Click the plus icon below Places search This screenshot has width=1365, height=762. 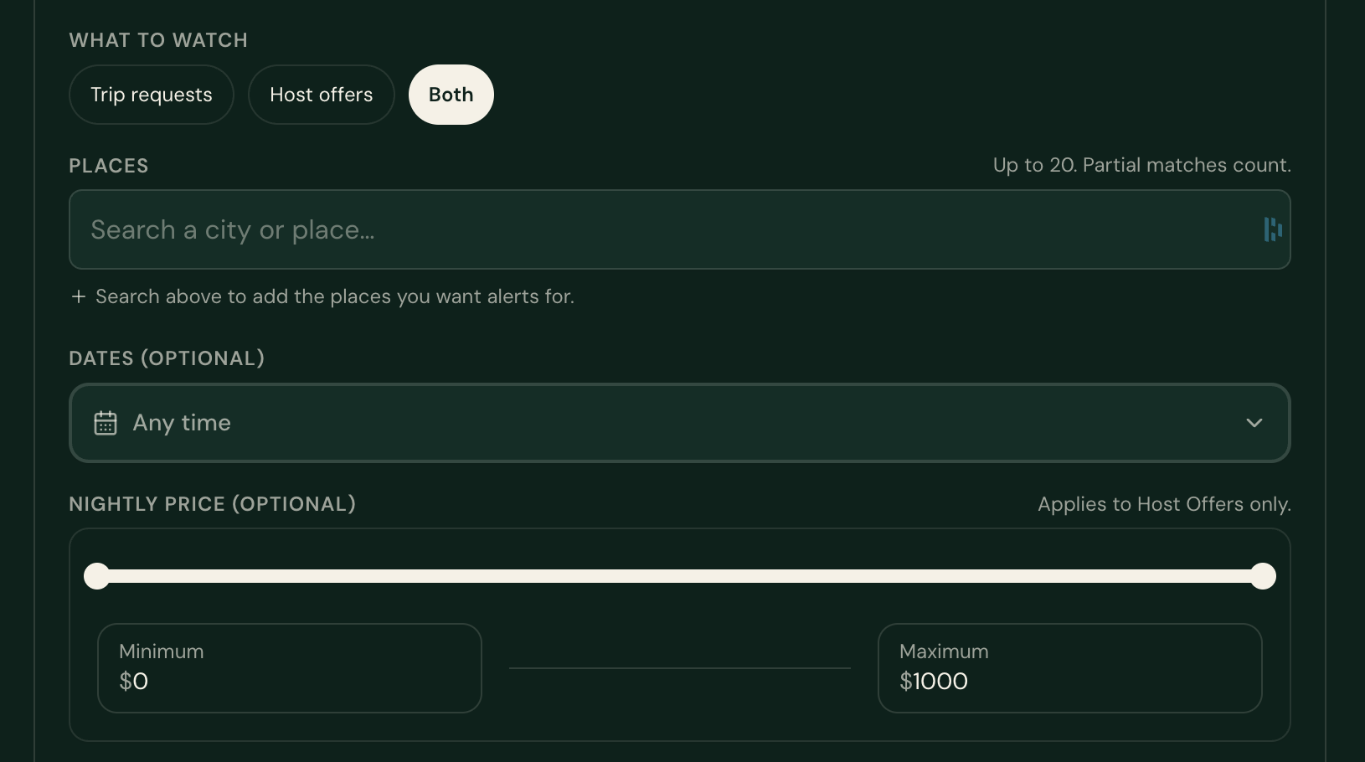pyautogui.click(x=79, y=296)
